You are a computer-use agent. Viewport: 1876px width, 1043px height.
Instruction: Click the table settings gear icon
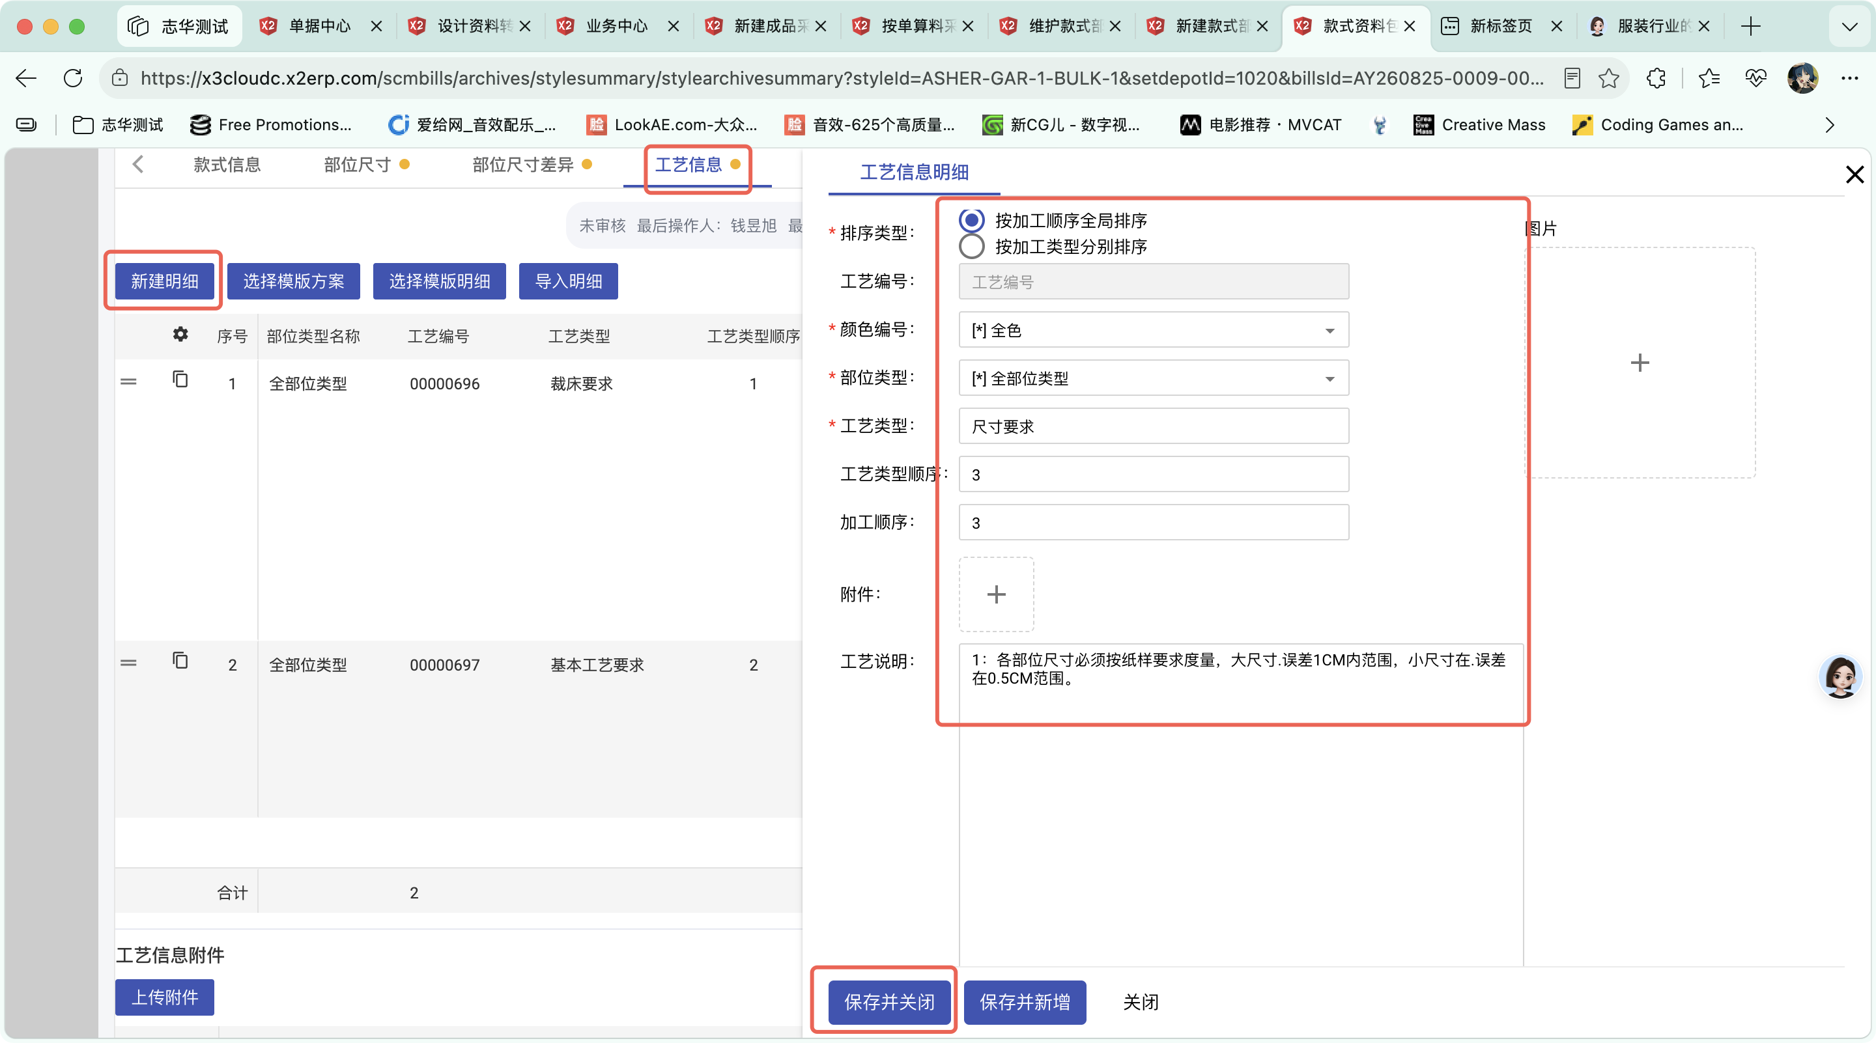(180, 334)
